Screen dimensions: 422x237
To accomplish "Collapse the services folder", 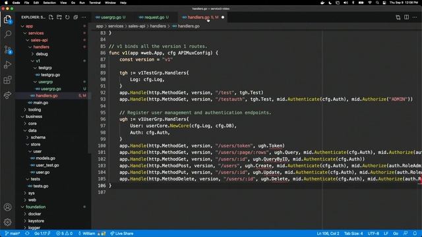I will click(25, 34).
